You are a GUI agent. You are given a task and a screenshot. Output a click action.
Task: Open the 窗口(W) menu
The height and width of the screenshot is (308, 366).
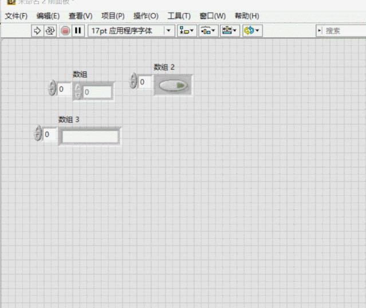(212, 16)
